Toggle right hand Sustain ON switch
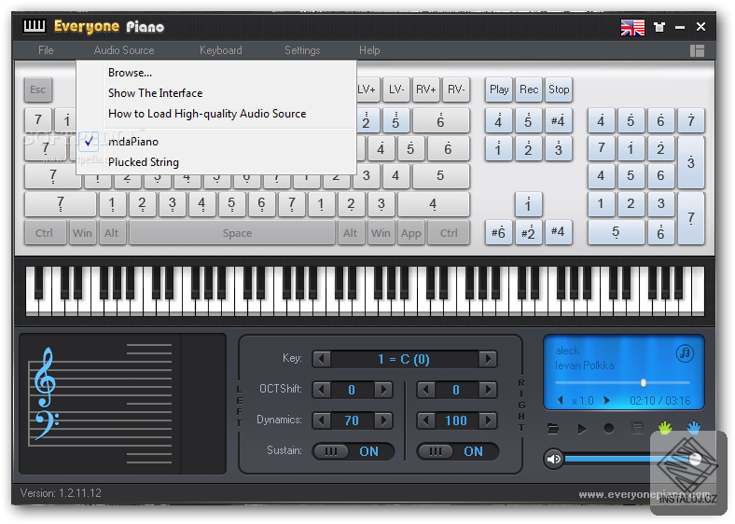Image resolution: width=735 pixels, height=524 pixels. pyautogui.click(x=457, y=451)
